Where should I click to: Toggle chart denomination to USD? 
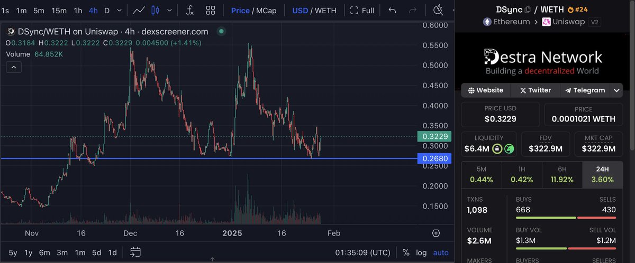click(300, 10)
